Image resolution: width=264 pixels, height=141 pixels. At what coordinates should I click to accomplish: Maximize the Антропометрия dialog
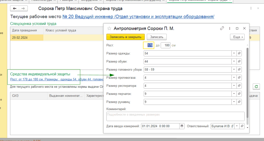click(x=237, y=28)
